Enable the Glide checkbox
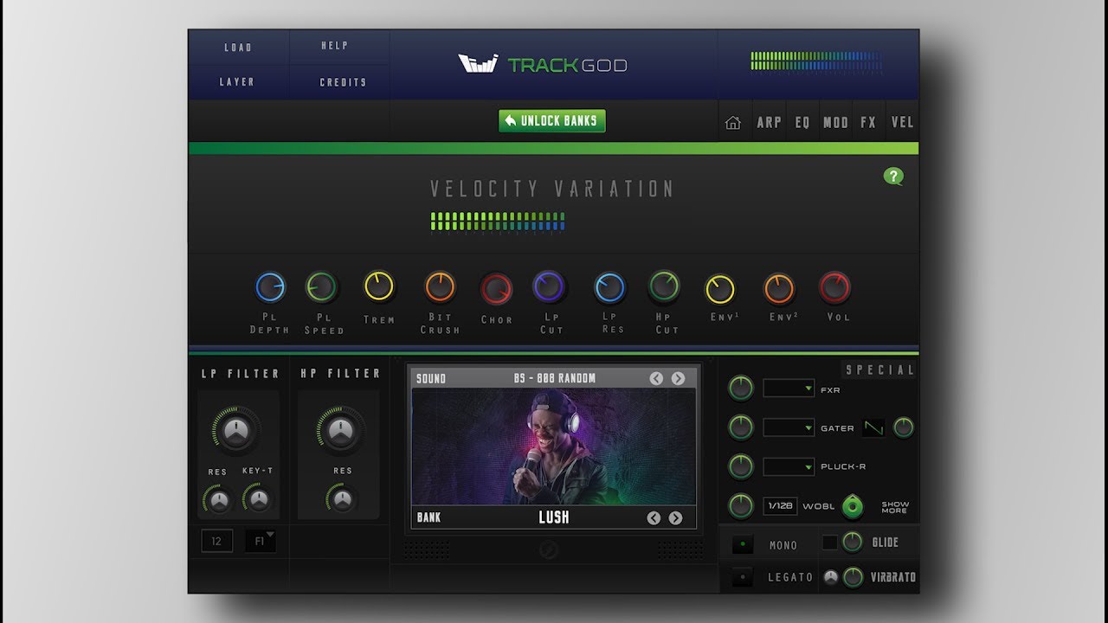This screenshot has height=623, width=1108. [829, 543]
